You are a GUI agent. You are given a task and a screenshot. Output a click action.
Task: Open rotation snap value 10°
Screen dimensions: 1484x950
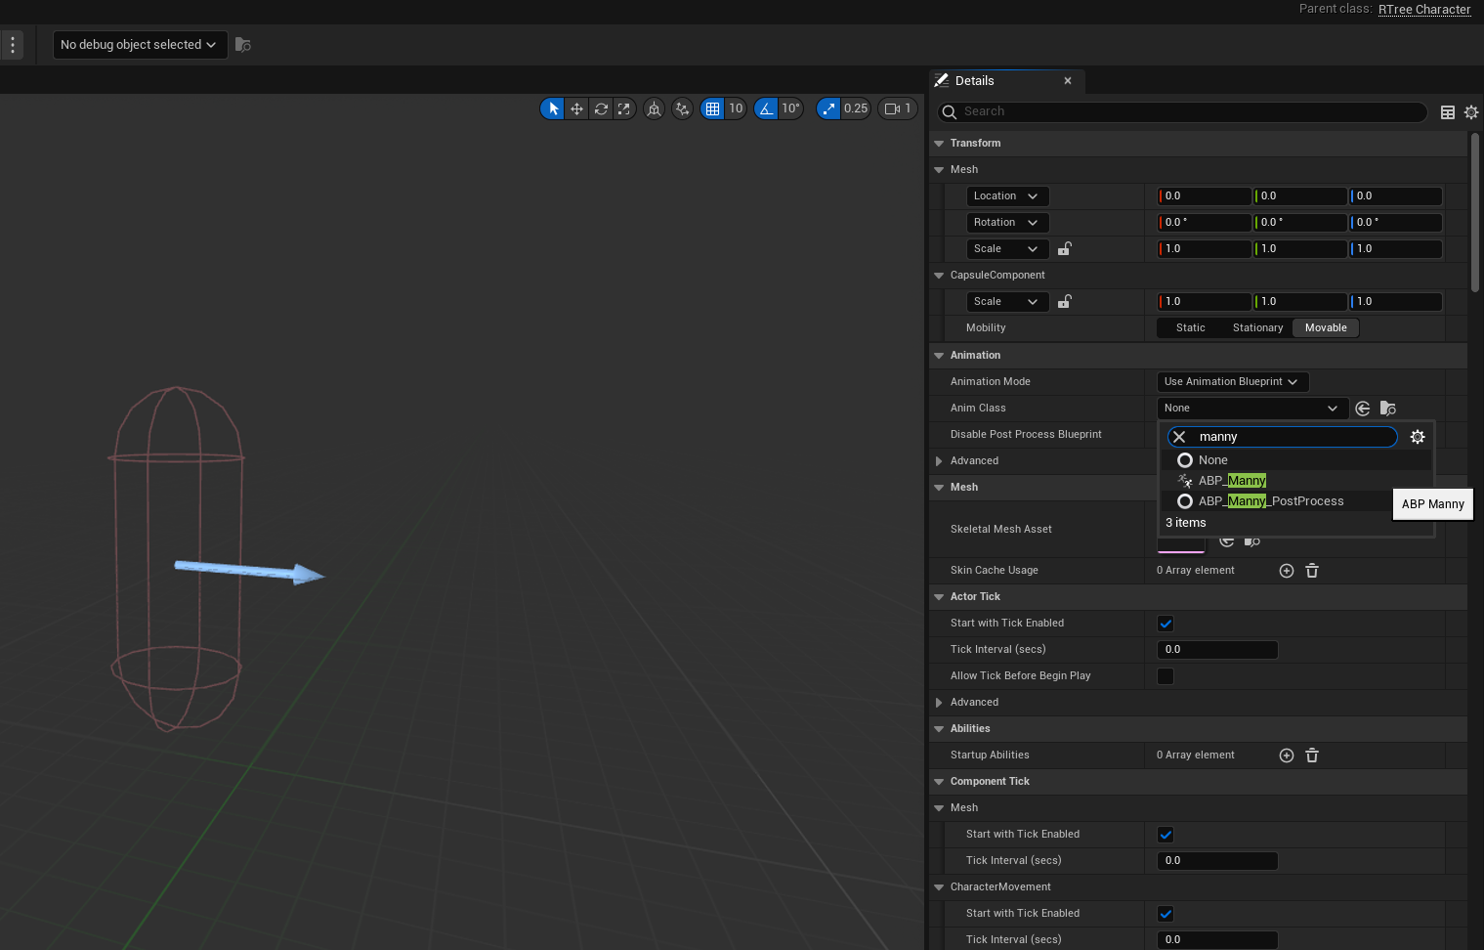(x=790, y=108)
